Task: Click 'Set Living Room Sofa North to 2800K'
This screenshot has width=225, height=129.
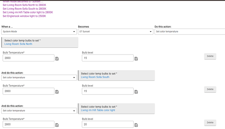Action: (24, 5)
